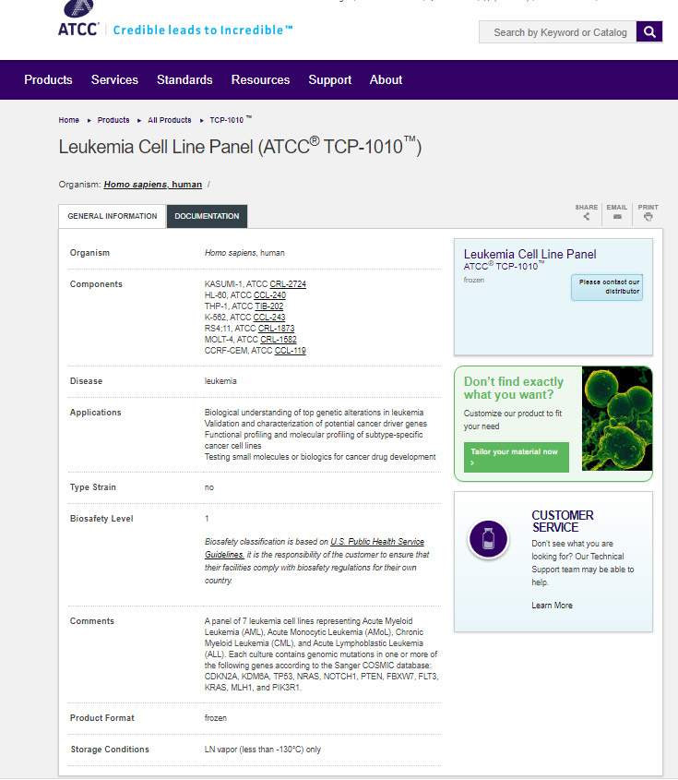The image size is (678, 780).
Task: Switch to the Documentation tab
Action: click(x=207, y=216)
